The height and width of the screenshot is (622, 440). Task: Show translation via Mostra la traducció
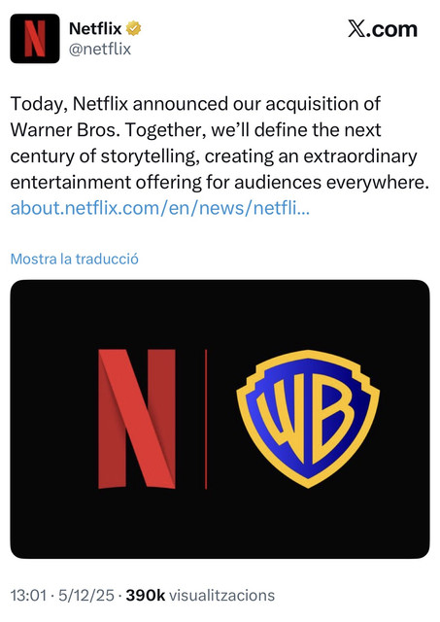tap(75, 259)
